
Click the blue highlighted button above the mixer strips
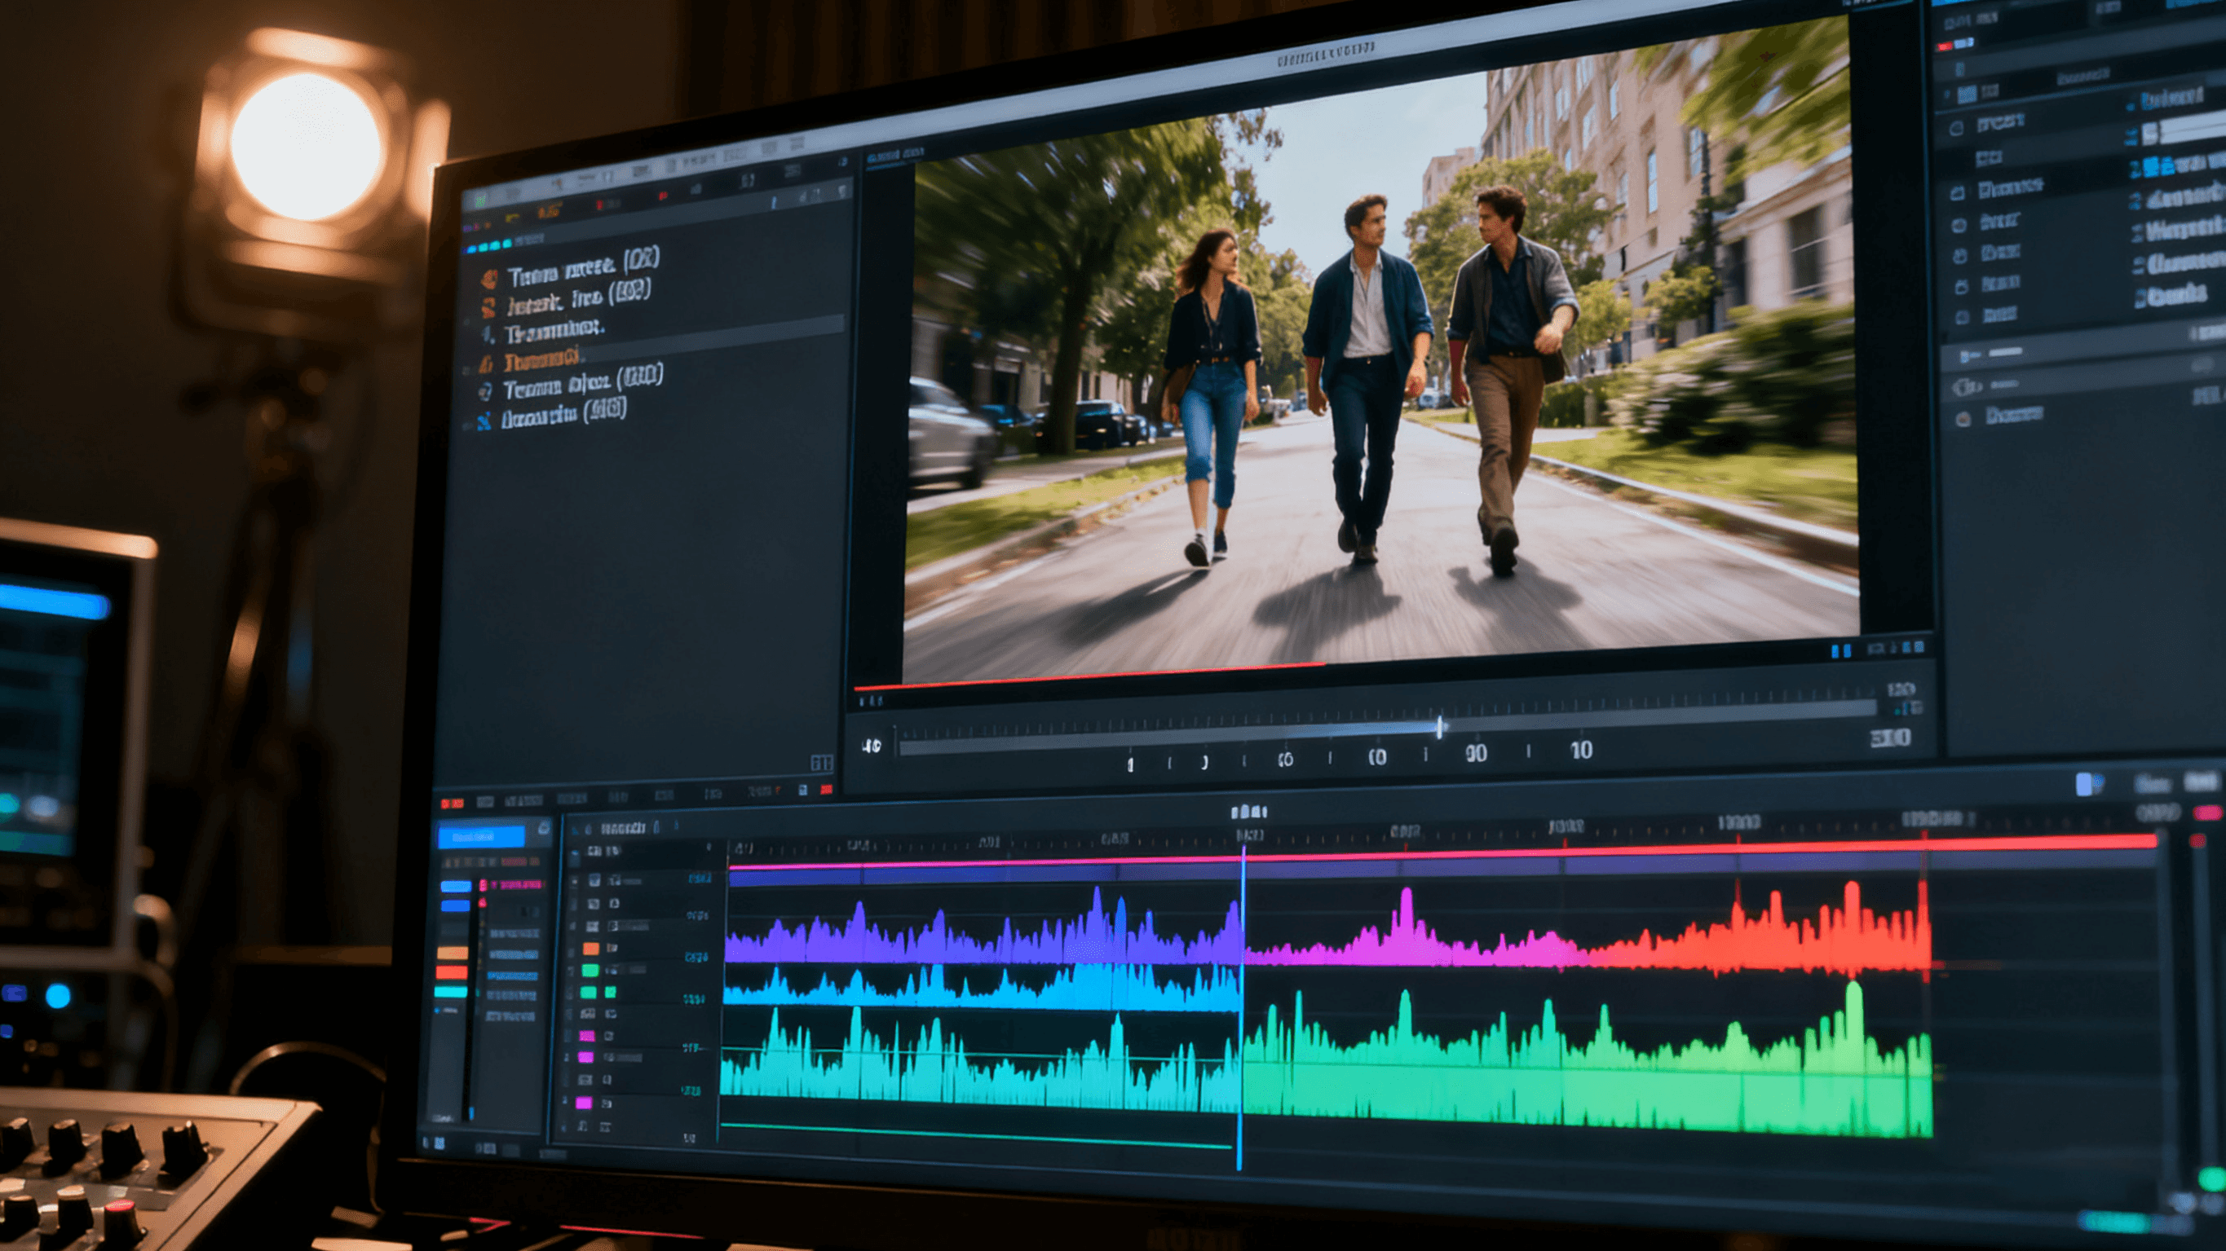pos(480,836)
